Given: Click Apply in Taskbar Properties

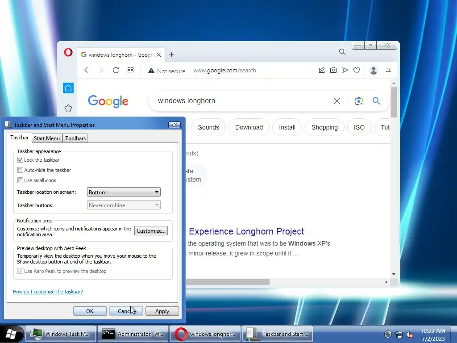Looking at the screenshot, I should pos(162,311).
